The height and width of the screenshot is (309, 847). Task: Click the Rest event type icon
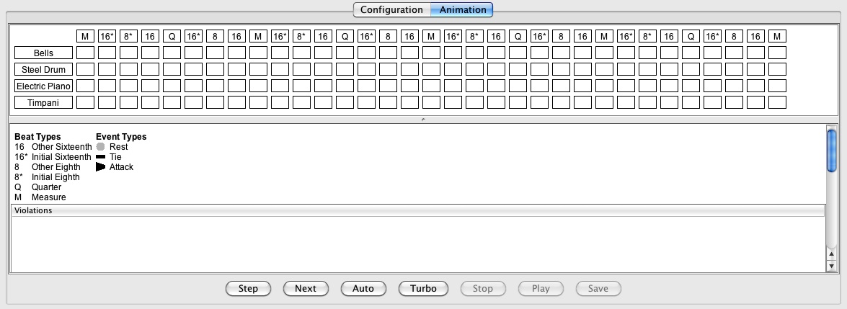click(x=100, y=146)
